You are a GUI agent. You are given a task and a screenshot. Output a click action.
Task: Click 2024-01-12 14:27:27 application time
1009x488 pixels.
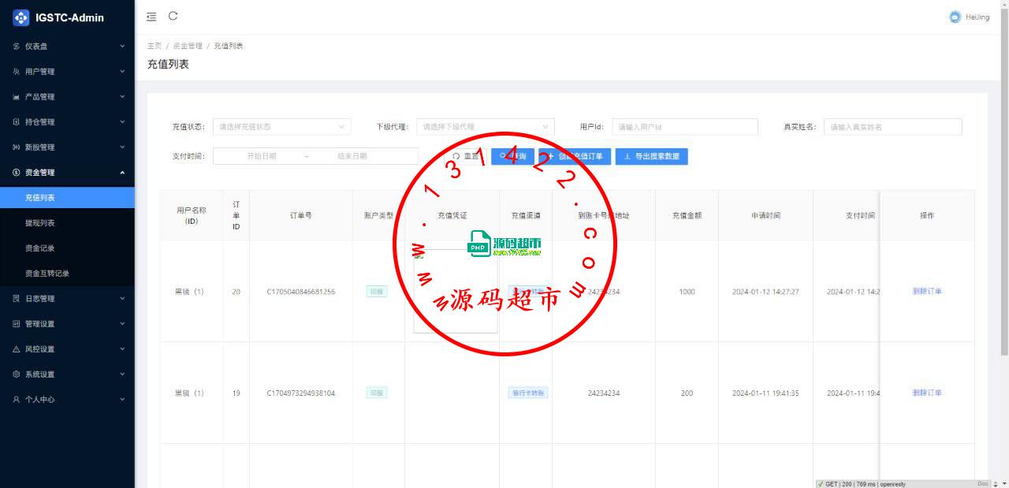(x=765, y=292)
